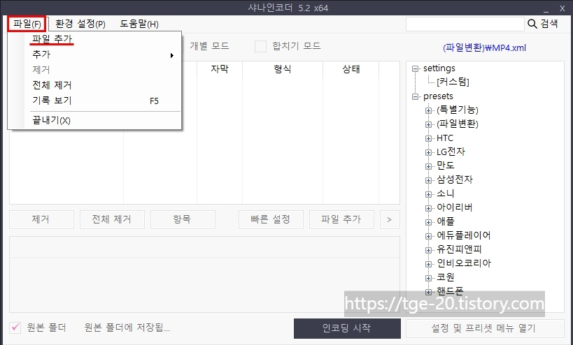Expand the 에듀플레이어 preset node
Image resolution: width=573 pixels, height=345 pixels.
tap(428, 236)
